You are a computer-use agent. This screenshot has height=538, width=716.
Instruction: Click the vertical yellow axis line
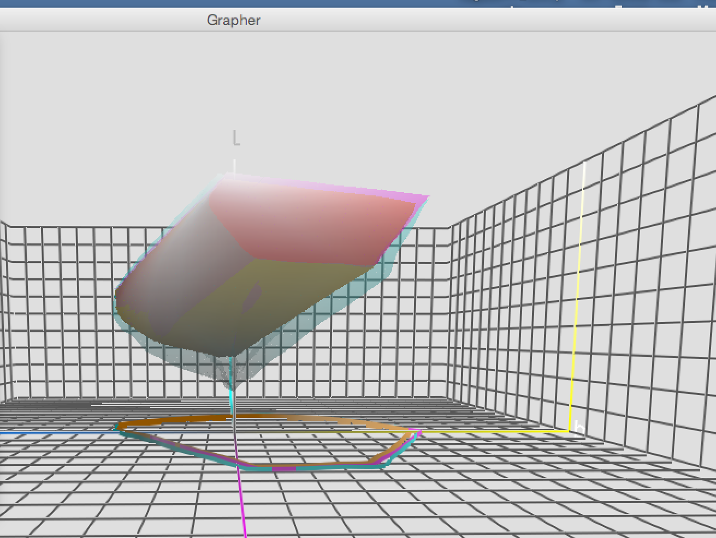click(x=578, y=295)
